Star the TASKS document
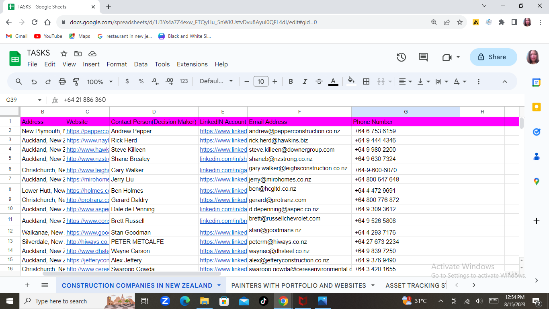This screenshot has width=549, height=309. coord(64,54)
